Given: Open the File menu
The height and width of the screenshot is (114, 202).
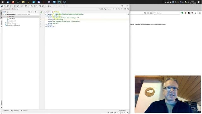Looking at the screenshot, I should pos(5,6).
